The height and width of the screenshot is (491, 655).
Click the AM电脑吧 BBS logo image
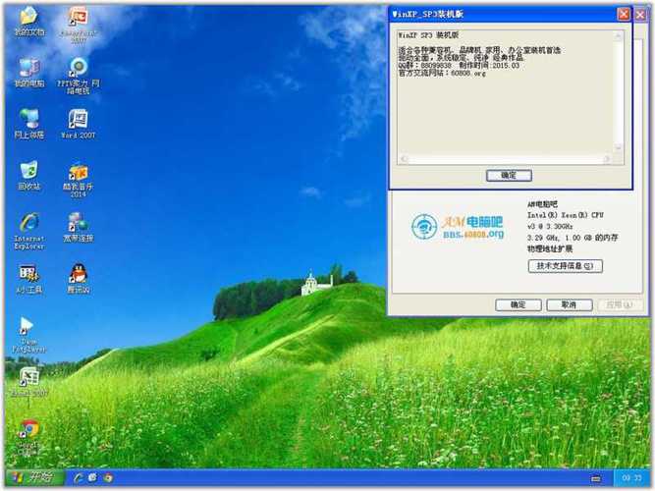(457, 227)
